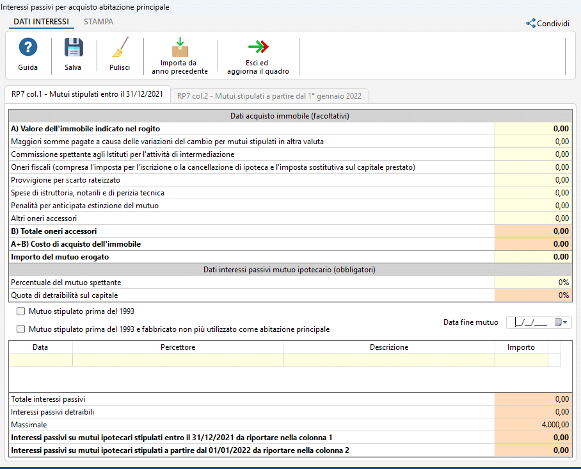Click Valore dell'immobile indicato nel rogito field

pyautogui.click(x=532, y=129)
